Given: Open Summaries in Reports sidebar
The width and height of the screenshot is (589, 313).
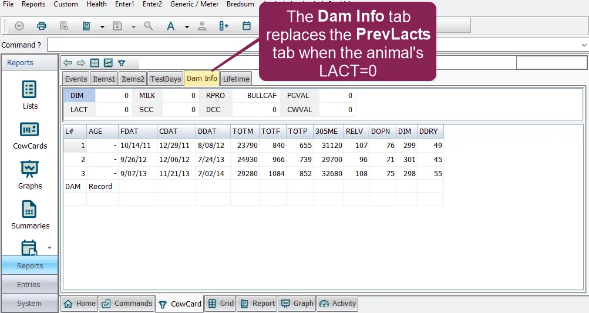Looking at the screenshot, I should click(x=30, y=216).
